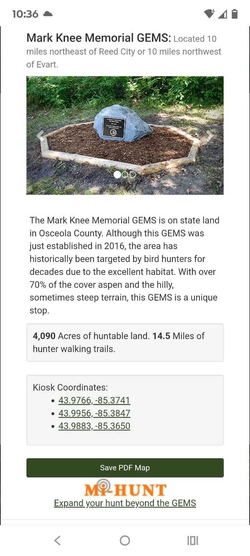Viewport: 250px width, 556px height.
Task: Show previous photo with left carousel arrow
Action: tap(41, 136)
